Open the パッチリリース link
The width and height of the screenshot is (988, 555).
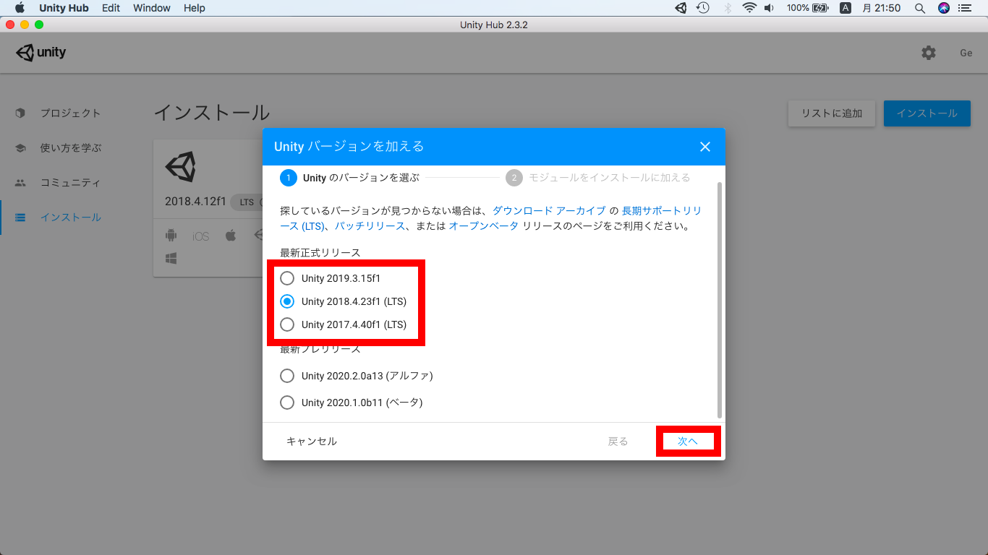tap(370, 226)
